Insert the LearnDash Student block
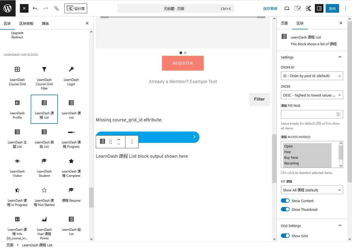Image resolution: width=352 pixels, height=248 pixels. 44,167
